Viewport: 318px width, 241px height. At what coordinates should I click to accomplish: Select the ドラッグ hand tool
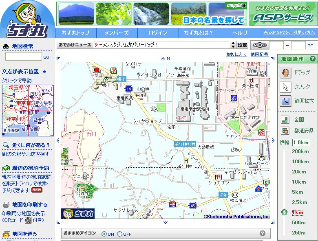click(285, 72)
